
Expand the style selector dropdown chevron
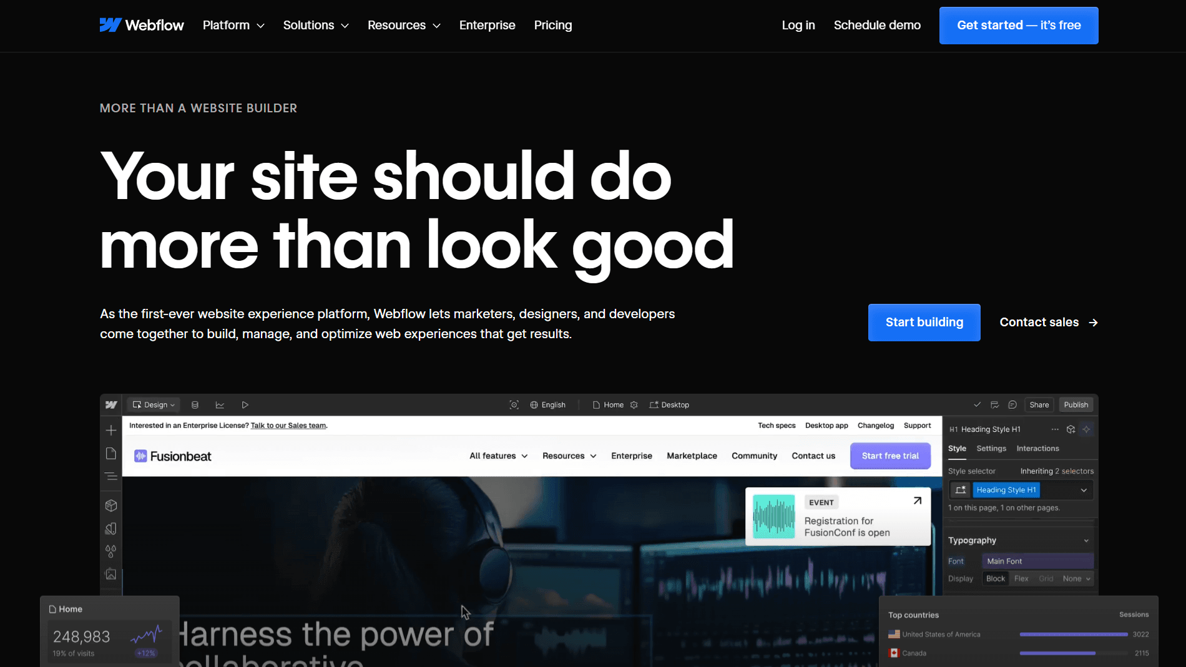point(1084,490)
